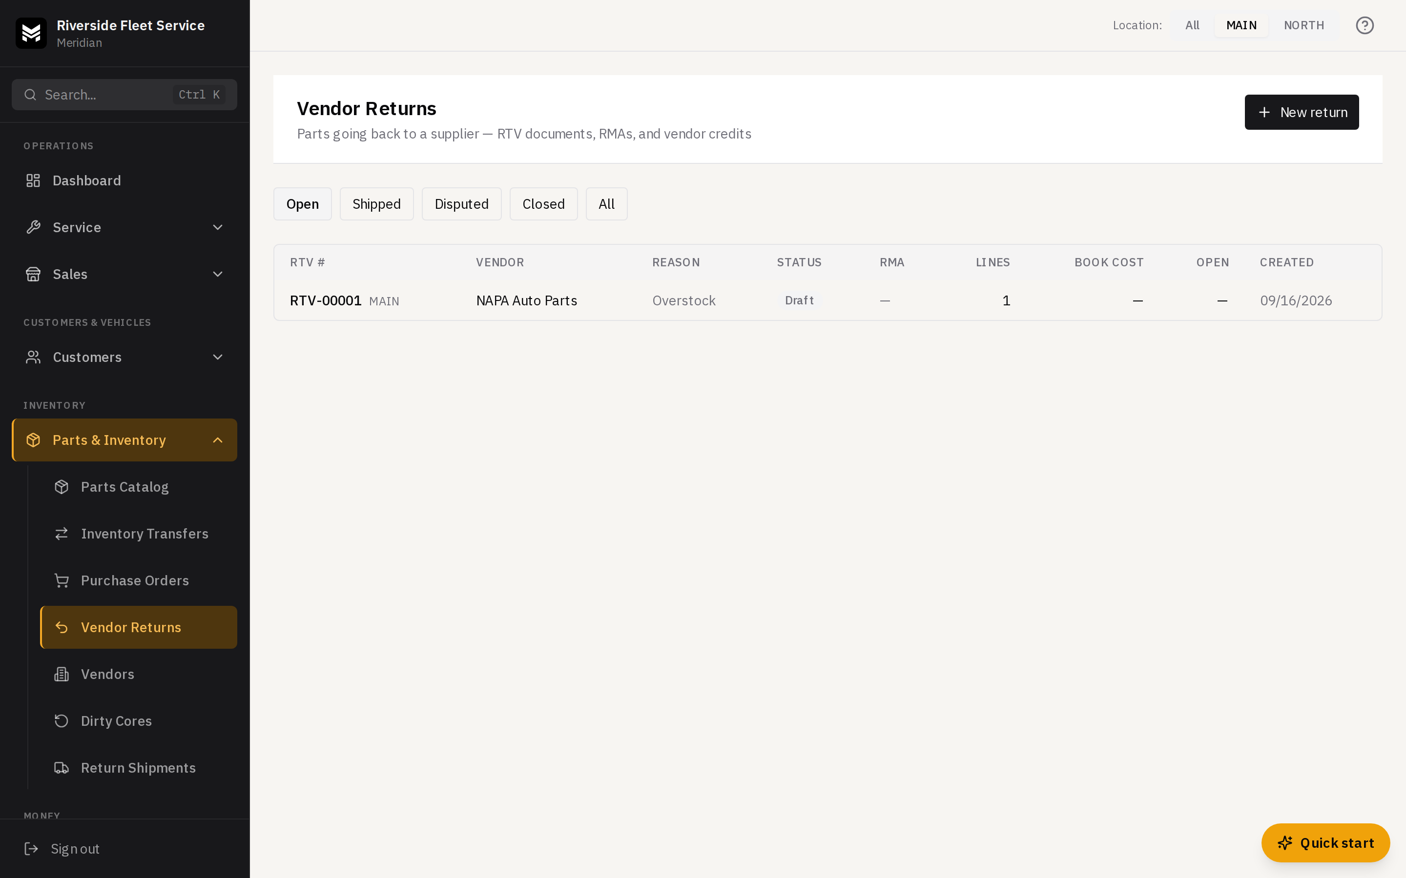Click the Sign out door icon

pos(31,848)
